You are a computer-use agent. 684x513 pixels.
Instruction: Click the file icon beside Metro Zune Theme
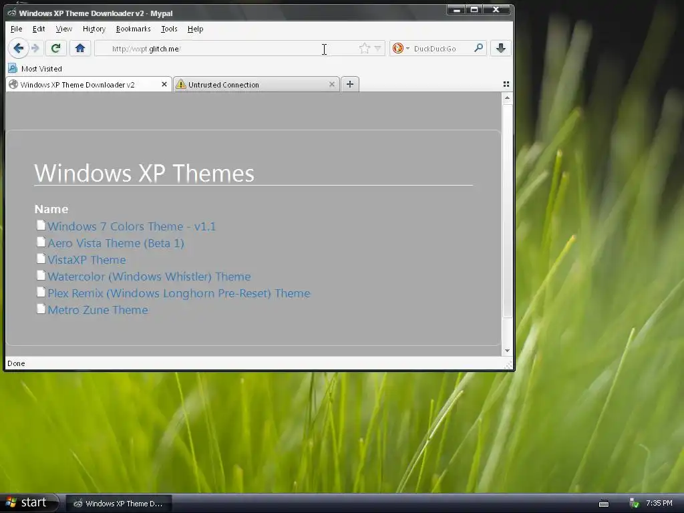[x=41, y=309]
